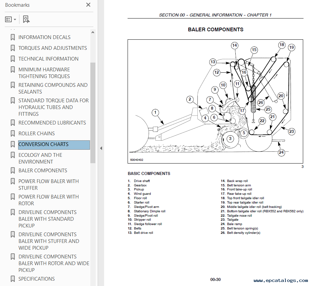Open DRIVELINE COMPONENTS BALER WITH ROTOR bookmark

[54, 263]
